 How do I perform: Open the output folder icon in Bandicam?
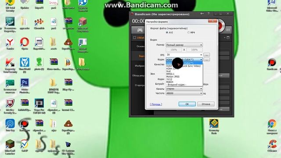coord(228,38)
